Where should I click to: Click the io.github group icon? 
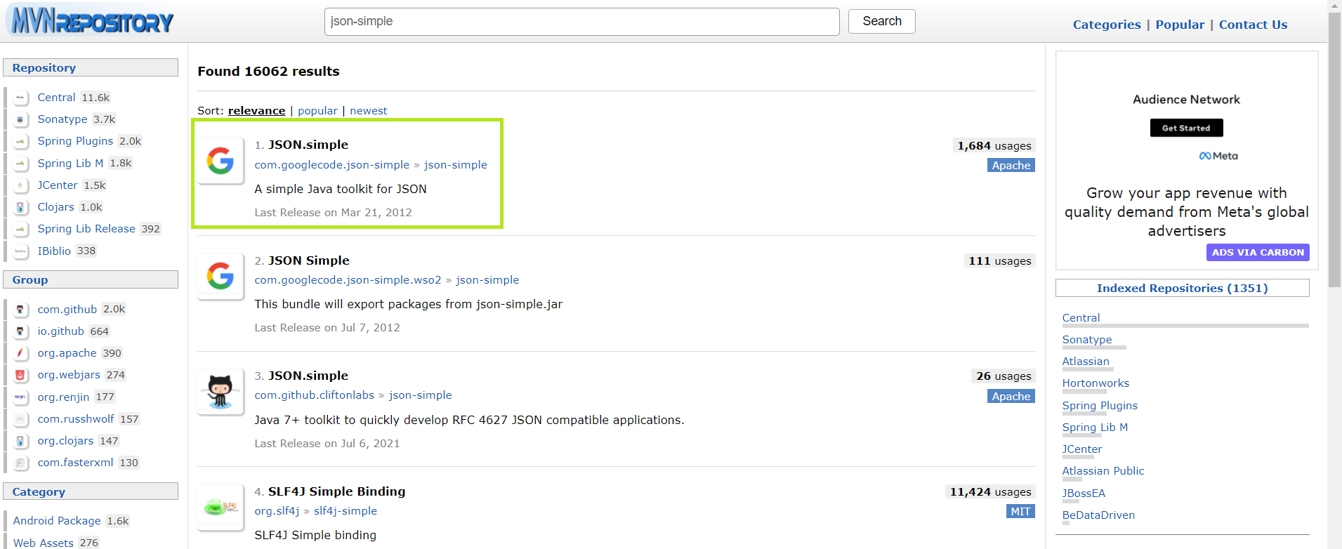tap(21, 331)
